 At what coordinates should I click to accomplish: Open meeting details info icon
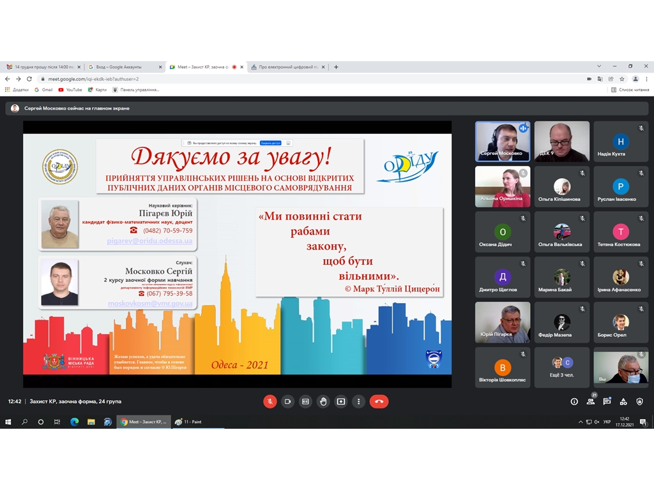pos(574,401)
